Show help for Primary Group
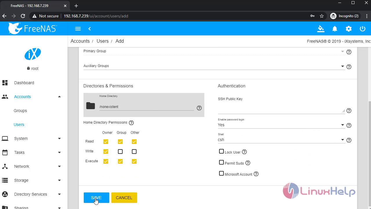The width and height of the screenshot is (371, 209). click(349, 52)
